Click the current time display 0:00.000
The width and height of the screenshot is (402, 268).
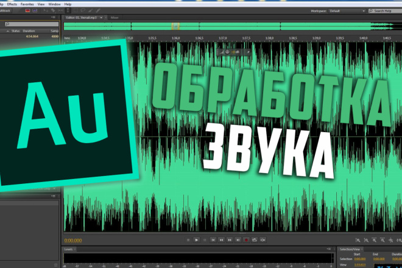click(x=73, y=240)
